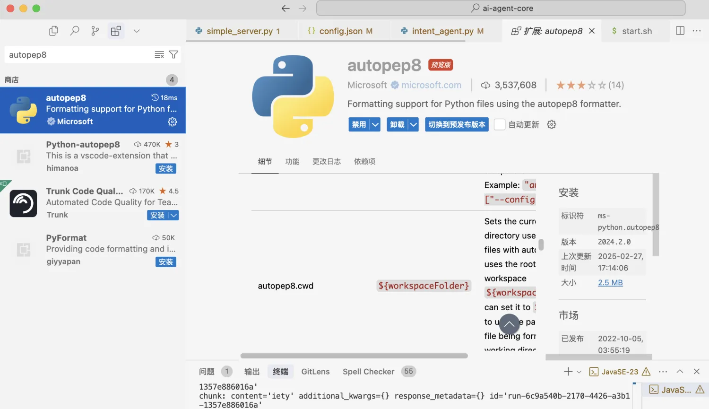The image size is (709, 409).
Task: Install the PyFormat extension by giyyapan
Action: 166,262
